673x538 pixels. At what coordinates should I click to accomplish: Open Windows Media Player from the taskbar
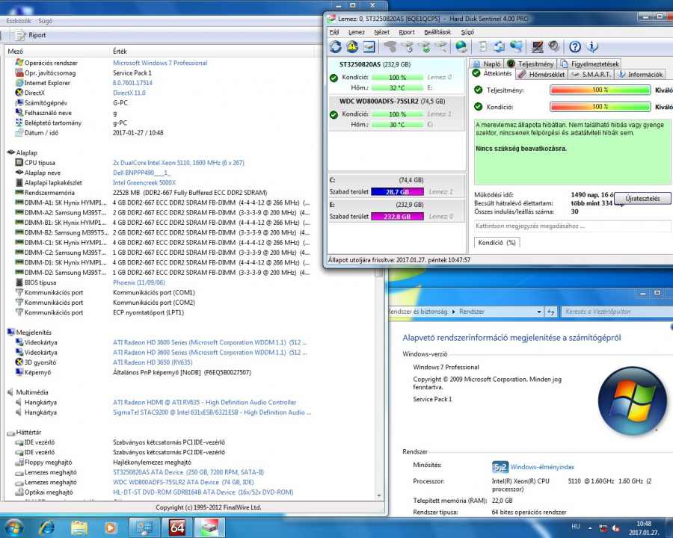click(111, 528)
